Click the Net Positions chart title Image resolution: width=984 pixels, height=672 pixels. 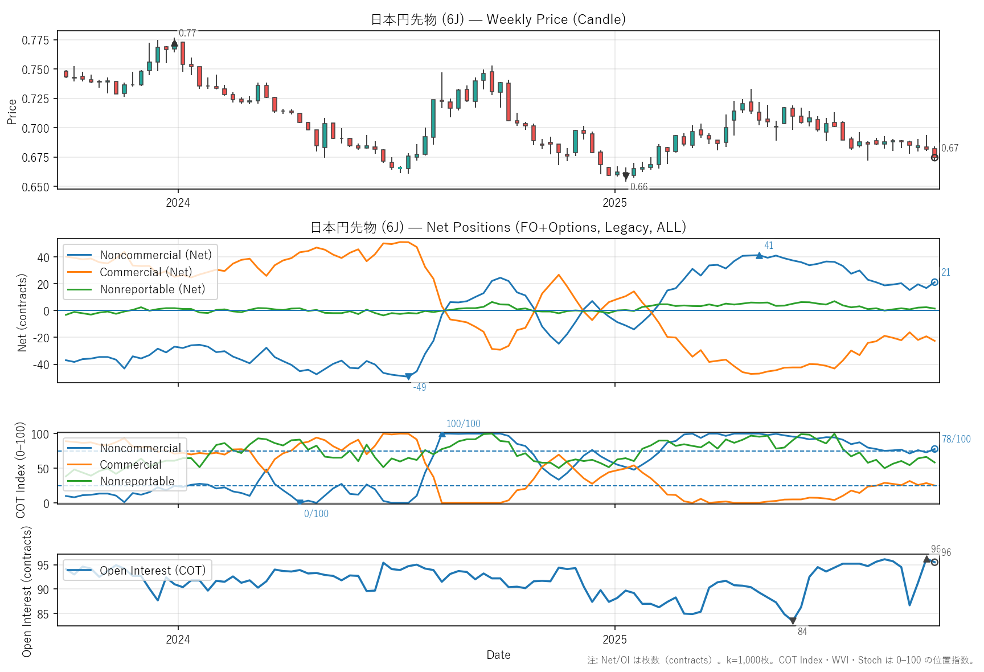tap(498, 227)
